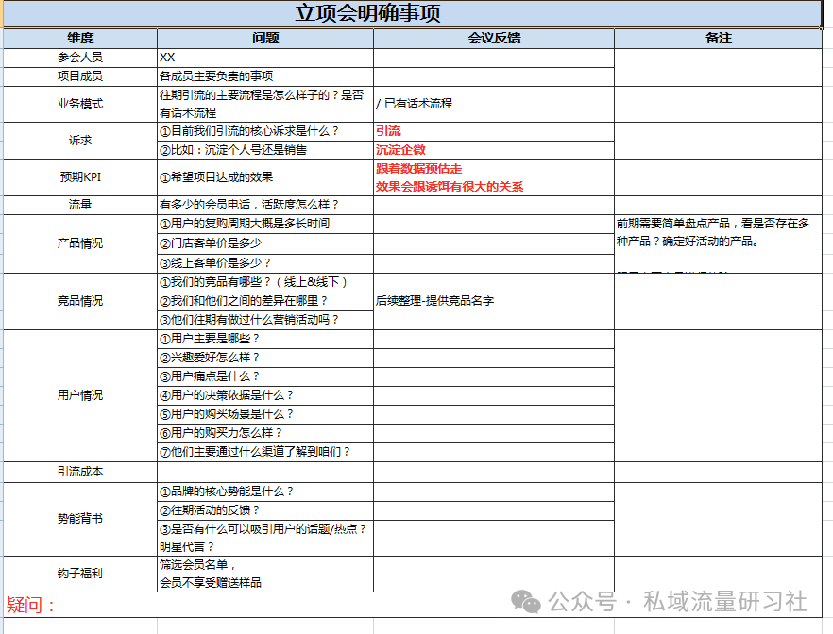Click the cell ①希望项目达成的效果
This screenshot has width=833, height=634.
(x=265, y=177)
